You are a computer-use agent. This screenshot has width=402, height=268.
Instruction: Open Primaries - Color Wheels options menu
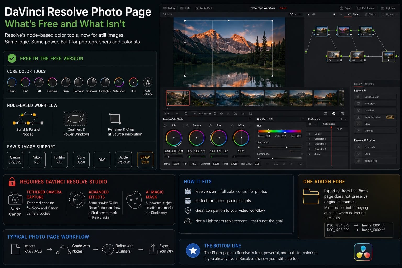point(251,119)
